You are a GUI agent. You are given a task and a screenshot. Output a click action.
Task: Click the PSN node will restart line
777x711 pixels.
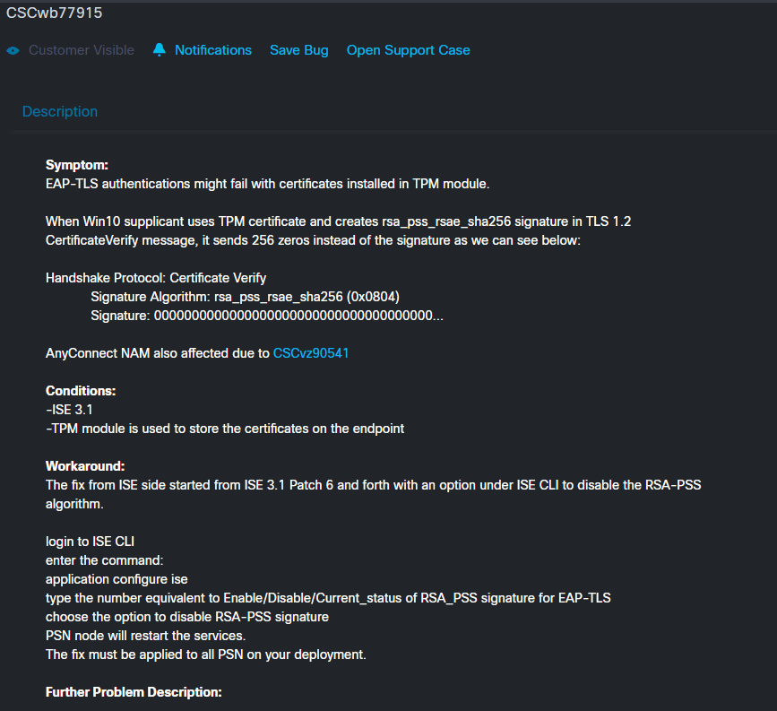tap(146, 636)
